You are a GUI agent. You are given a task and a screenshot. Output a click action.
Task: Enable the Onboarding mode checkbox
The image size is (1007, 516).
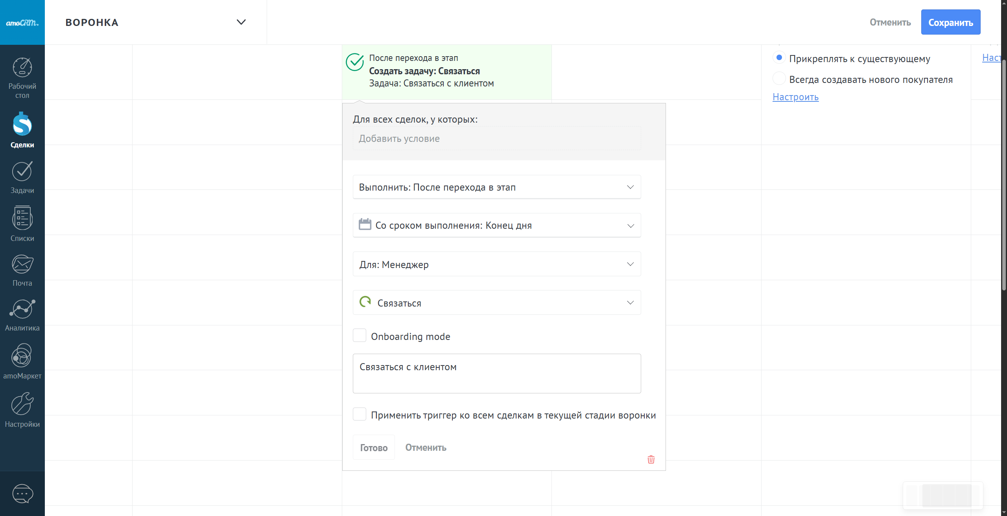(x=360, y=336)
